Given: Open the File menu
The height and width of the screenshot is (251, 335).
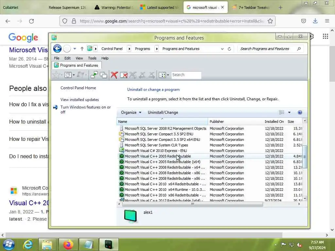Looking at the screenshot, I should tap(57, 58).
